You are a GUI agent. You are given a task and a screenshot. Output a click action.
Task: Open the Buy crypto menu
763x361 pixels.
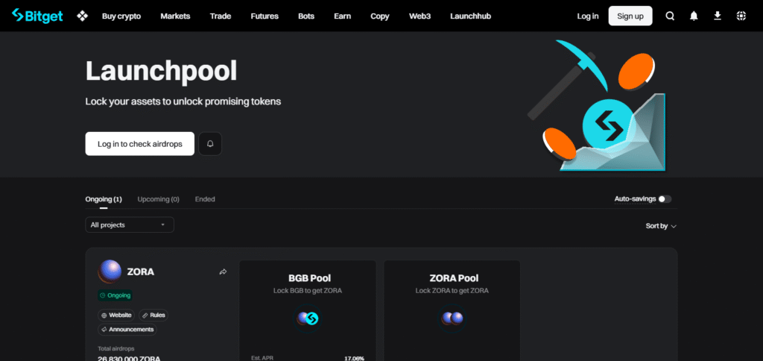[x=121, y=16]
